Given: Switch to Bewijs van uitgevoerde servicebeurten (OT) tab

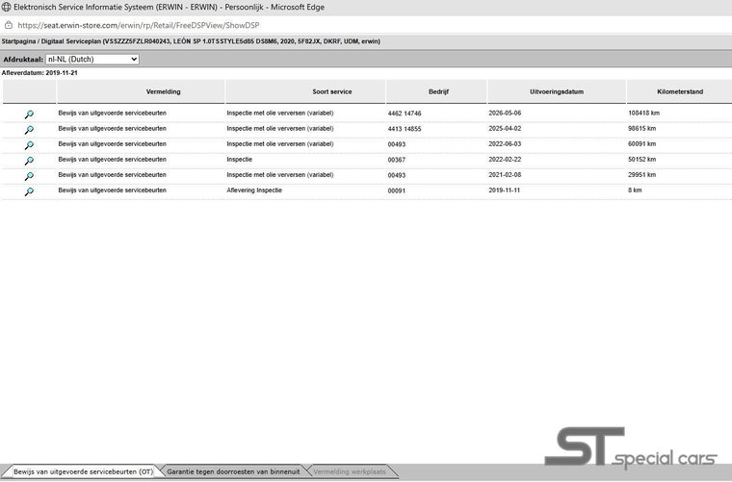Looking at the screenshot, I should (x=83, y=471).
